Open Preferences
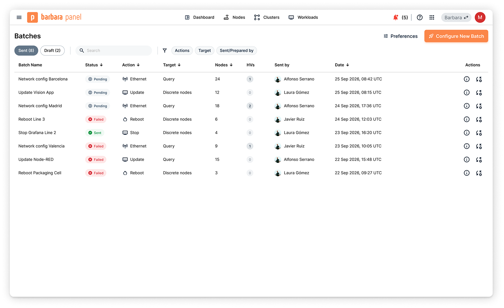The image size is (504, 308). coord(401,36)
